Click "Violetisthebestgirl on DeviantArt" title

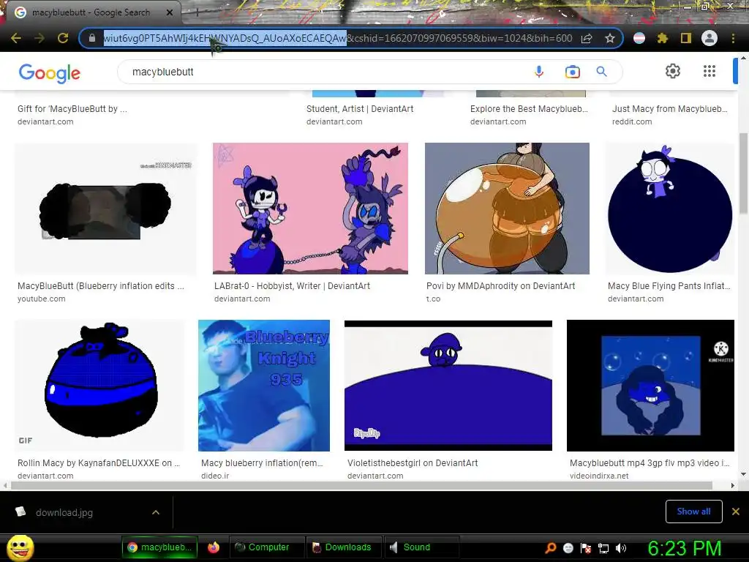click(413, 463)
